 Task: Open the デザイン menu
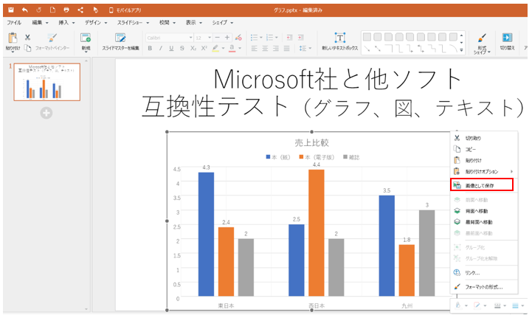tap(94, 23)
